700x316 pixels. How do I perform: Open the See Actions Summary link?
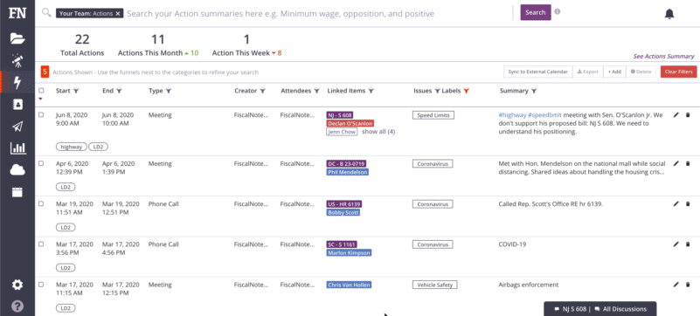click(x=663, y=57)
